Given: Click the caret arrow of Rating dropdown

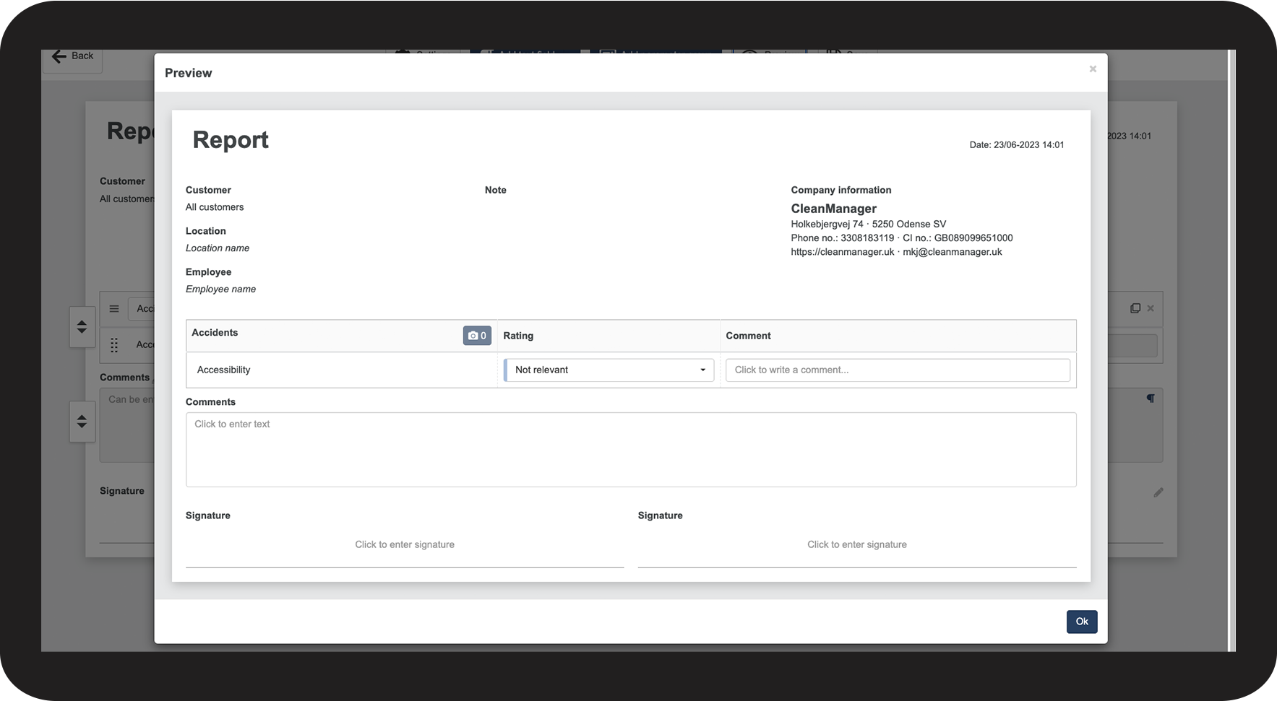Looking at the screenshot, I should point(702,370).
